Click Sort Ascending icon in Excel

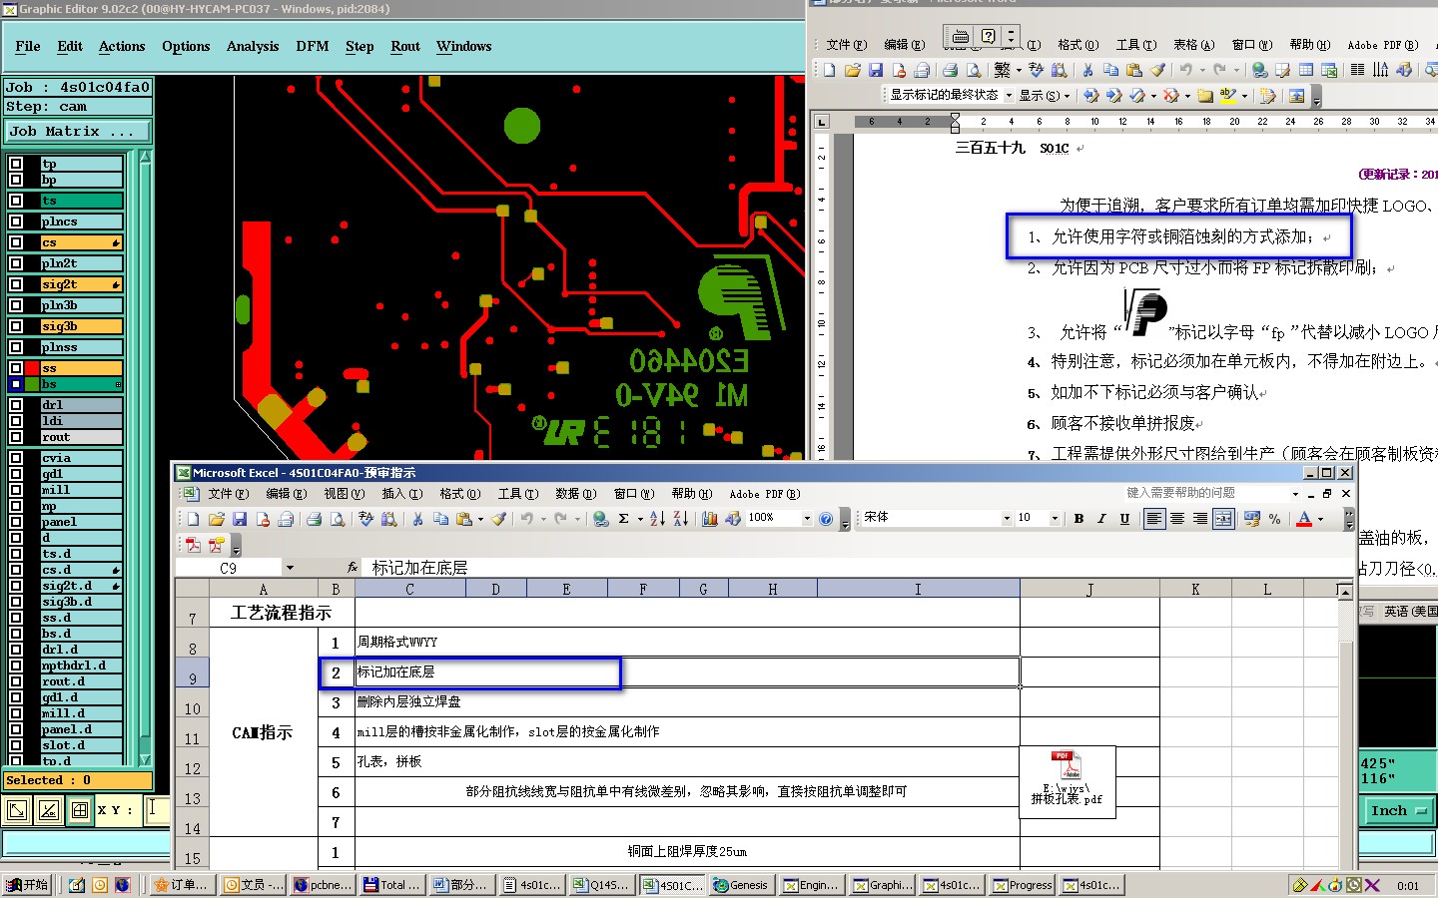pos(657,519)
